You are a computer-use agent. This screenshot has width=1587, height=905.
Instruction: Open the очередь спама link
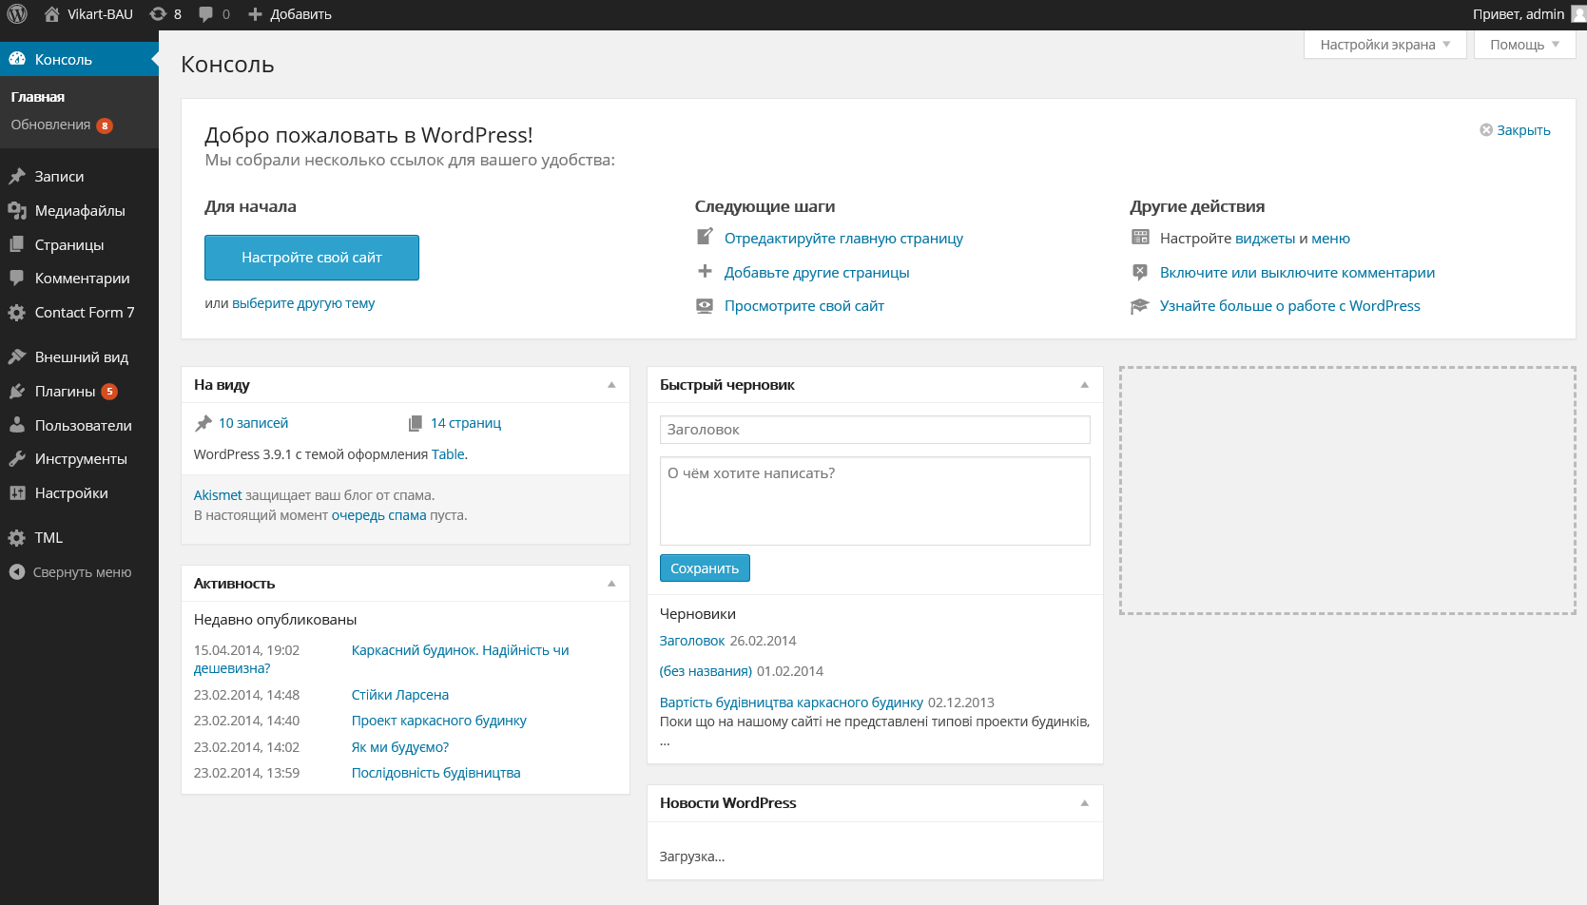point(378,515)
